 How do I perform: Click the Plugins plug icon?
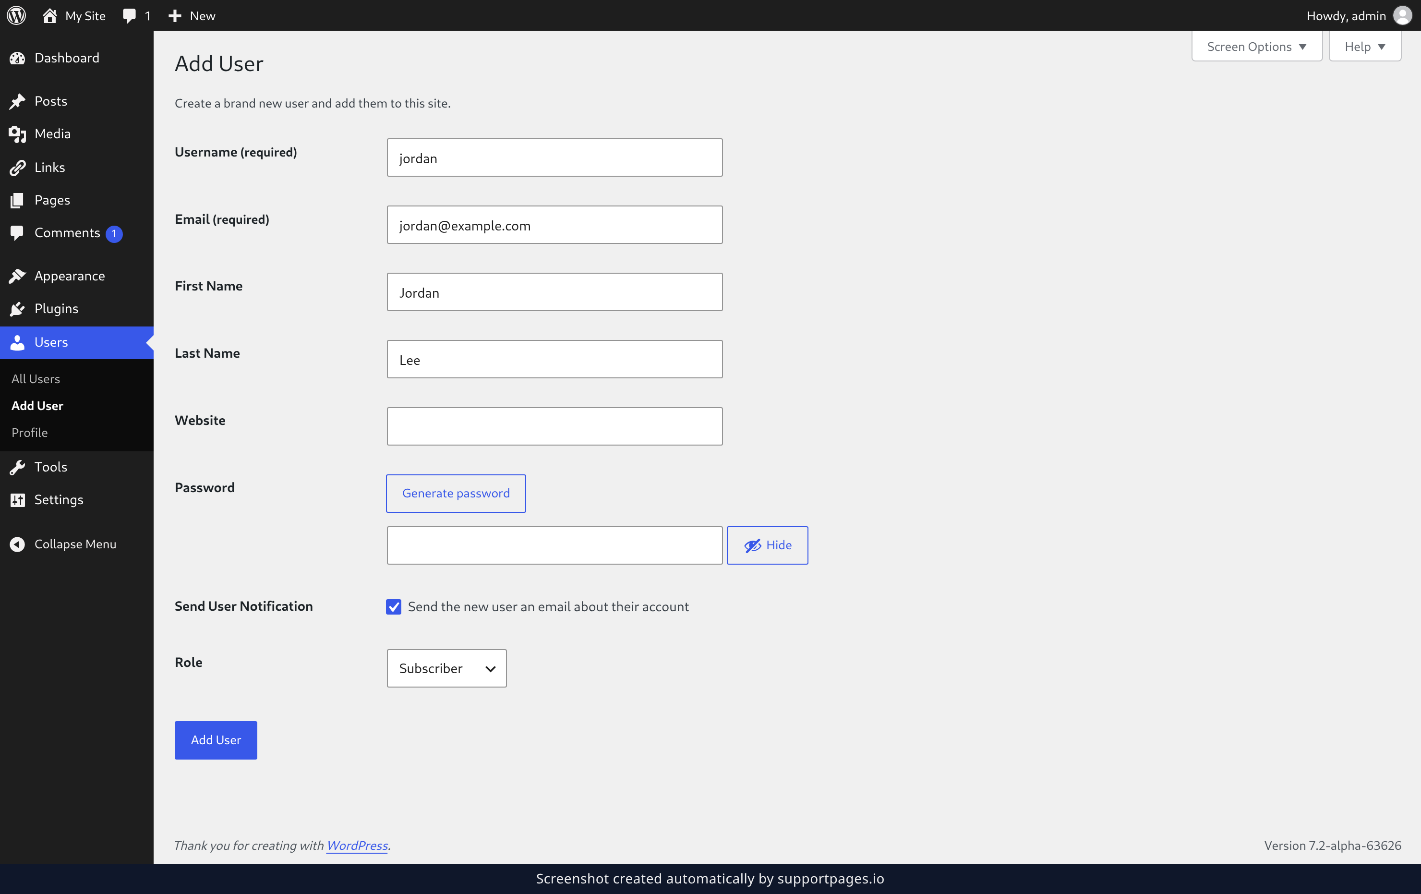pos(17,309)
